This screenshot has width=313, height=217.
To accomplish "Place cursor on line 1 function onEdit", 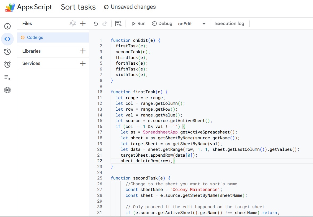I will tap(136, 40).
